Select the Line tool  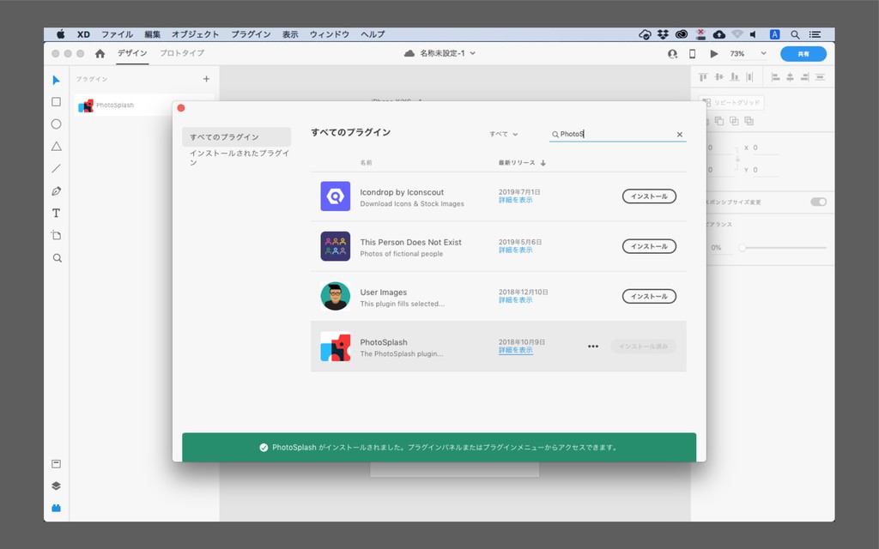(56, 169)
